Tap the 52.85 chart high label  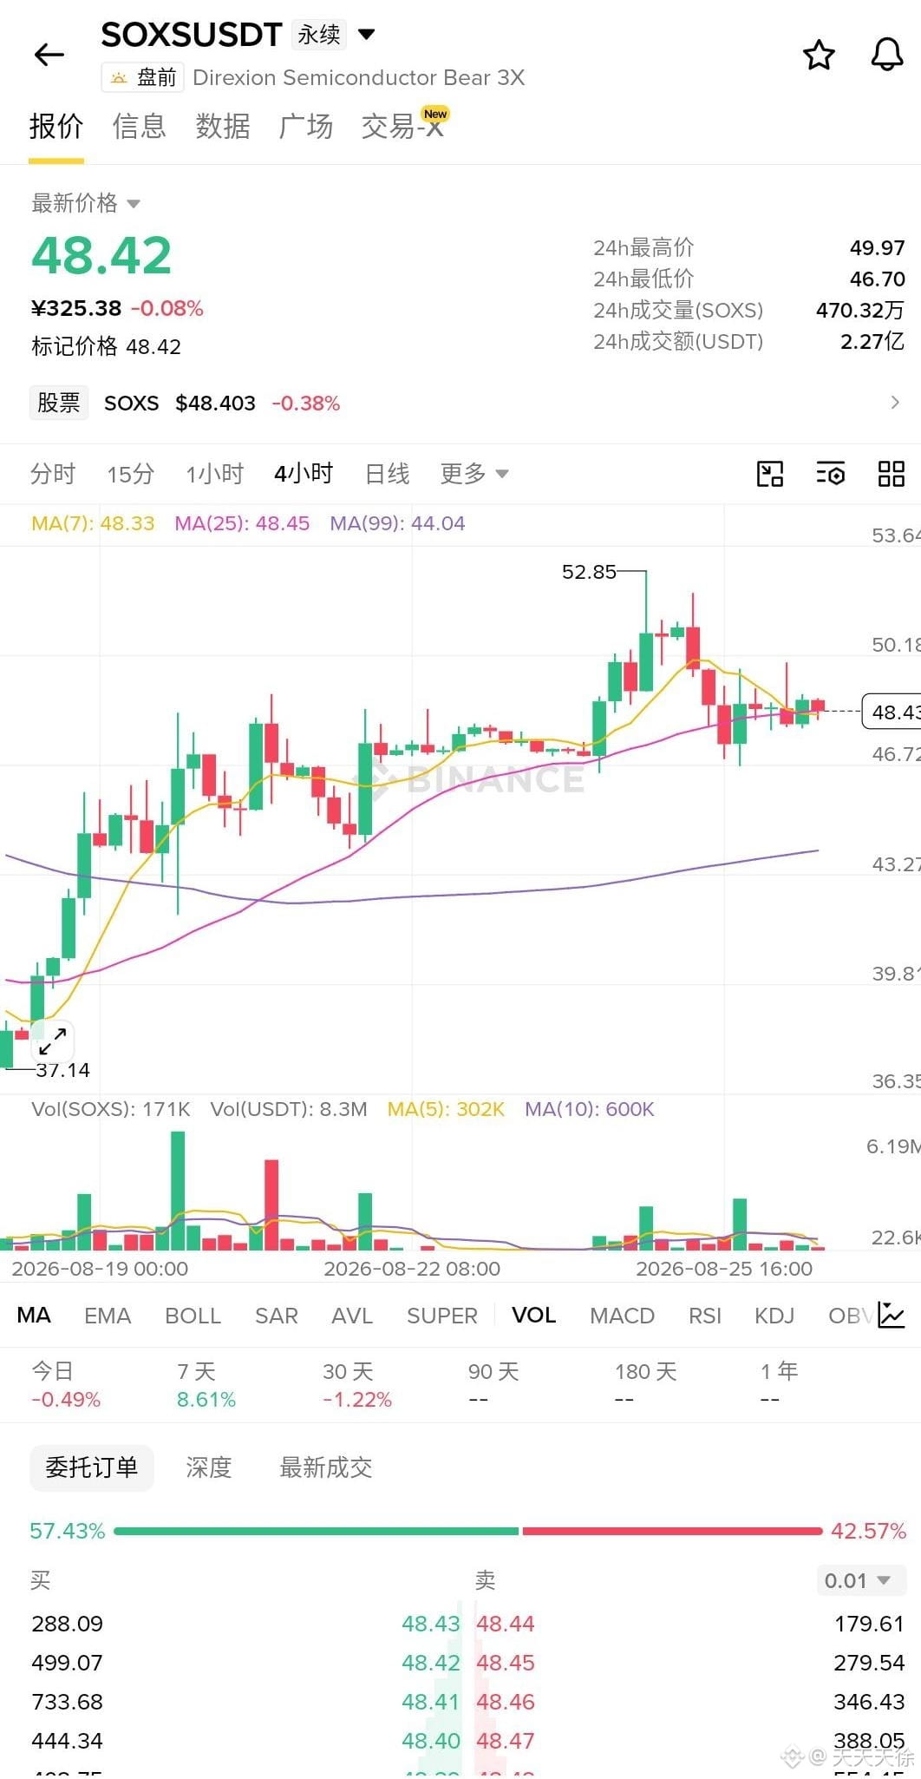[x=589, y=572]
